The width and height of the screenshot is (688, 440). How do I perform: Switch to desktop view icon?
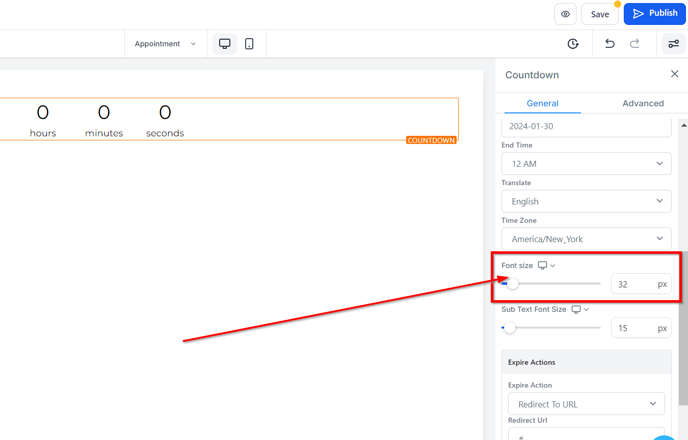pyautogui.click(x=225, y=44)
